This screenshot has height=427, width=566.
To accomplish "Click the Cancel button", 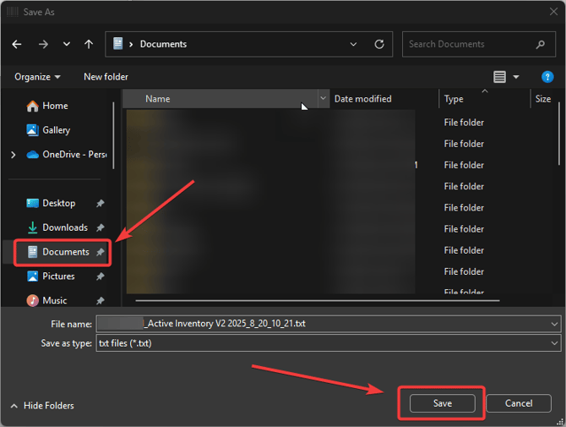I will pyautogui.click(x=520, y=403).
